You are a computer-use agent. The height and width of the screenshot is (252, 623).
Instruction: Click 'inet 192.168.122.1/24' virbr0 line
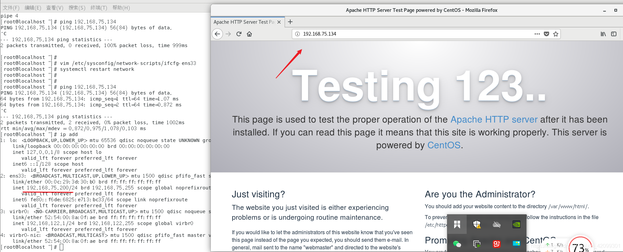103,223
